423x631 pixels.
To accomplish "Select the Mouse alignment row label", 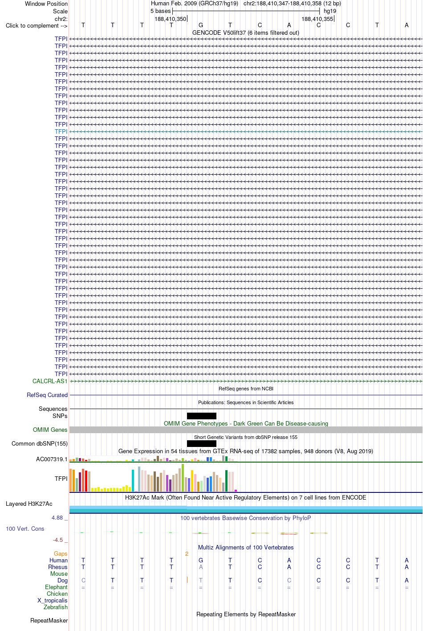I will (59, 574).
